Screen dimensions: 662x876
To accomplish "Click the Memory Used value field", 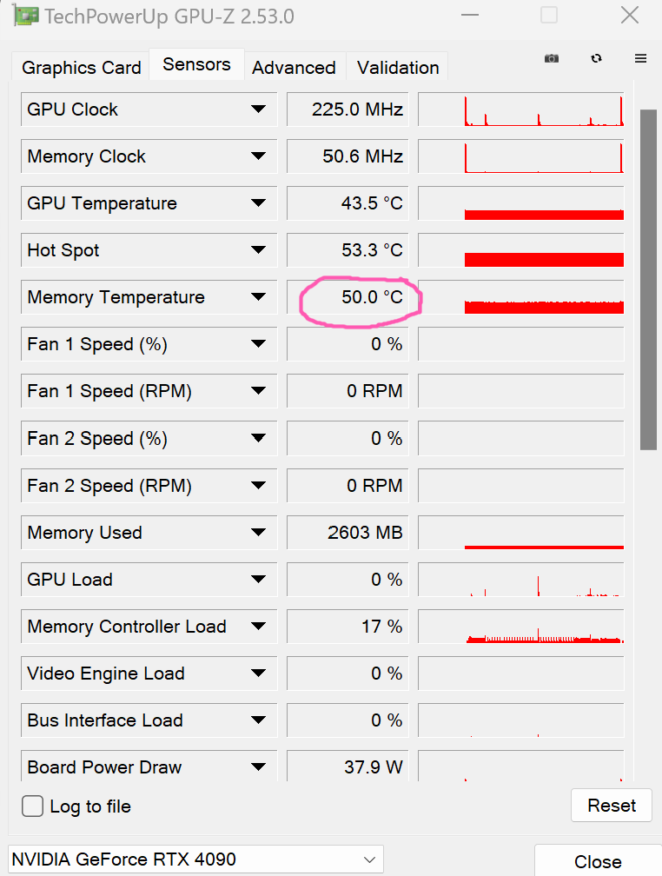I will tap(348, 533).
